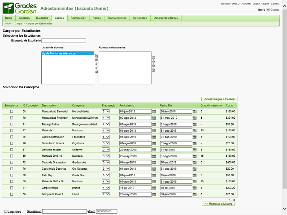The height and width of the screenshot is (215, 287).
Task: Open Fecha Fin calendar for Mensualidad Elemental
Action: tap(195, 112)
